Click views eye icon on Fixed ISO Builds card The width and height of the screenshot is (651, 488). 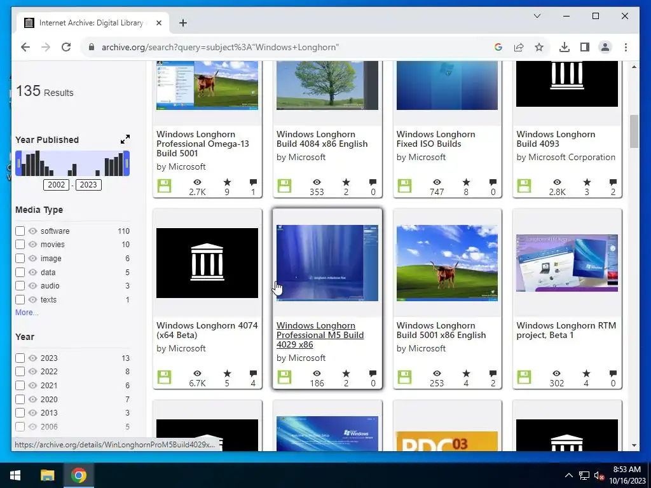click(437, 182)
